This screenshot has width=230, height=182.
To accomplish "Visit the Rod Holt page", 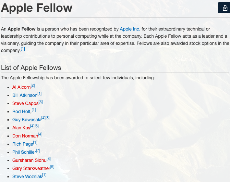I will tap(21, 111).
